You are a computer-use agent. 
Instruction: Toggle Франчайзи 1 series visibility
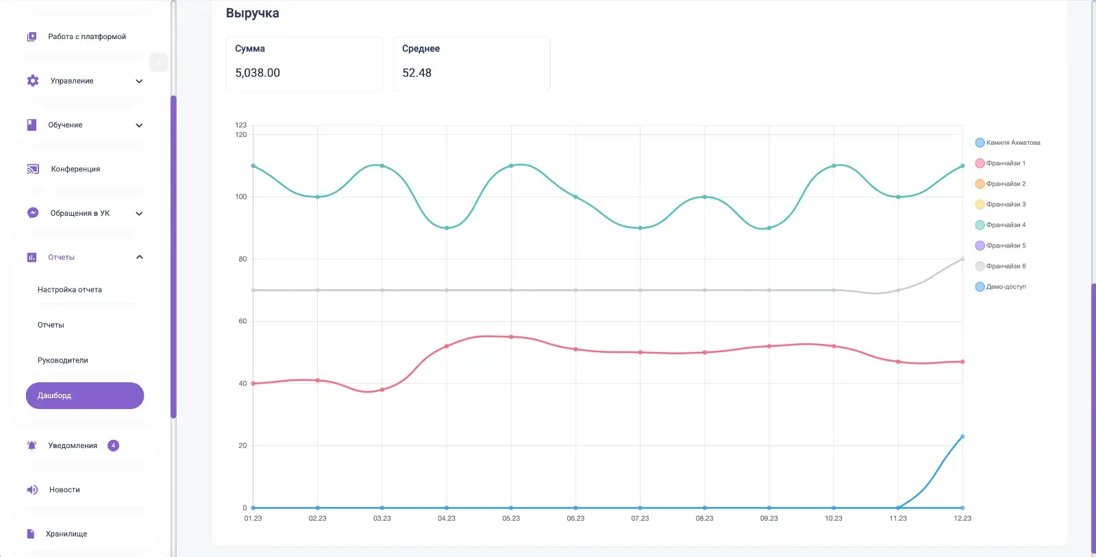1000,163
